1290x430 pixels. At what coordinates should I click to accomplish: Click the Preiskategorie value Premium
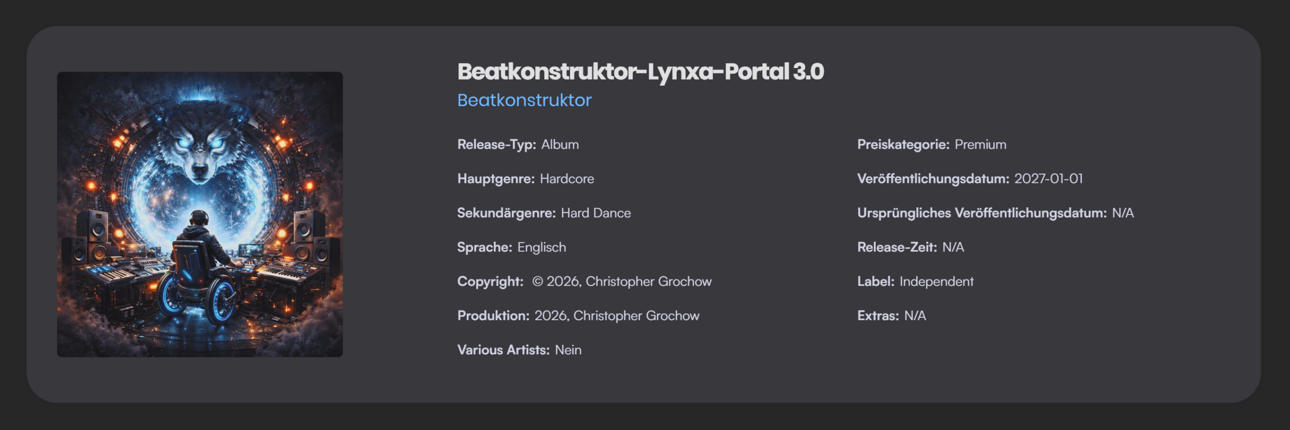pyautogui.click(x=980, y=145)
